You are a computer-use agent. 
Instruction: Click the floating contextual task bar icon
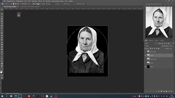pyautogui.click(x=19, y=15)
